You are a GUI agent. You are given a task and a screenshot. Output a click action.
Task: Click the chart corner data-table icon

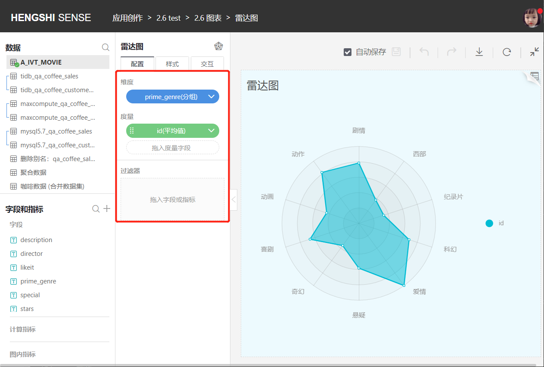click(535, 77)
